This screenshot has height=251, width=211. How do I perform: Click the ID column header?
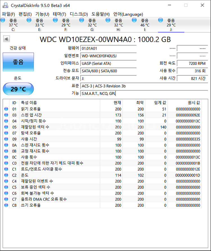click(x=14, y=103)
